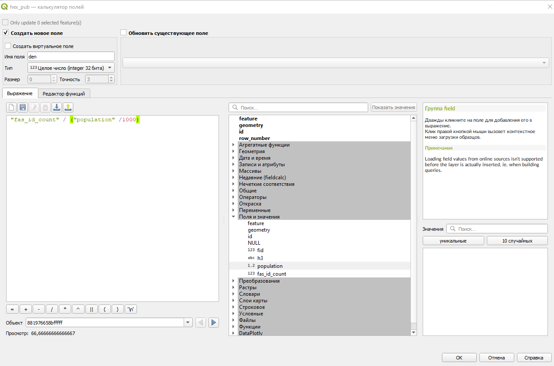The width and height of the screenshot is (554, 366).
Task: Open the 'Объект' feature dropdown arrow
Action: pyautogui.click(x=188, y=322)
